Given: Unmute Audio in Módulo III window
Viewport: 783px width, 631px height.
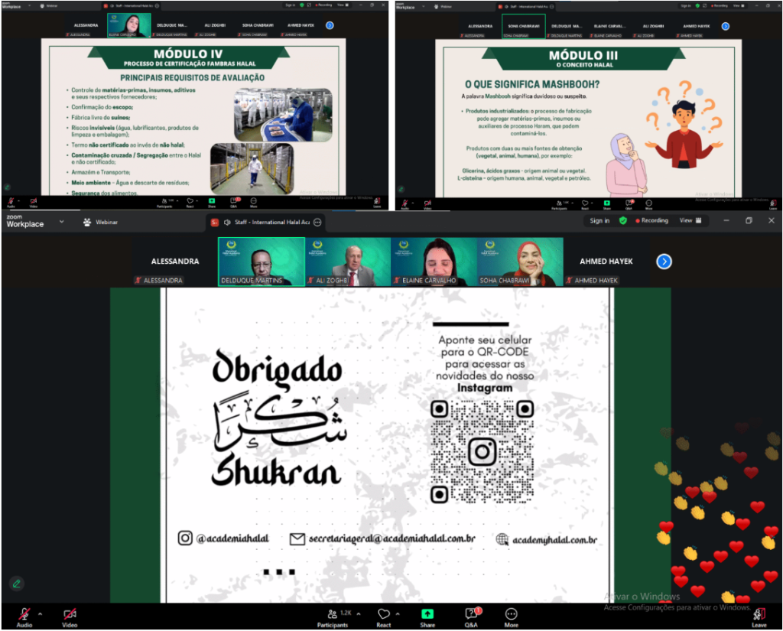Looking at the screenshot, I should click(x=405, y=204).
